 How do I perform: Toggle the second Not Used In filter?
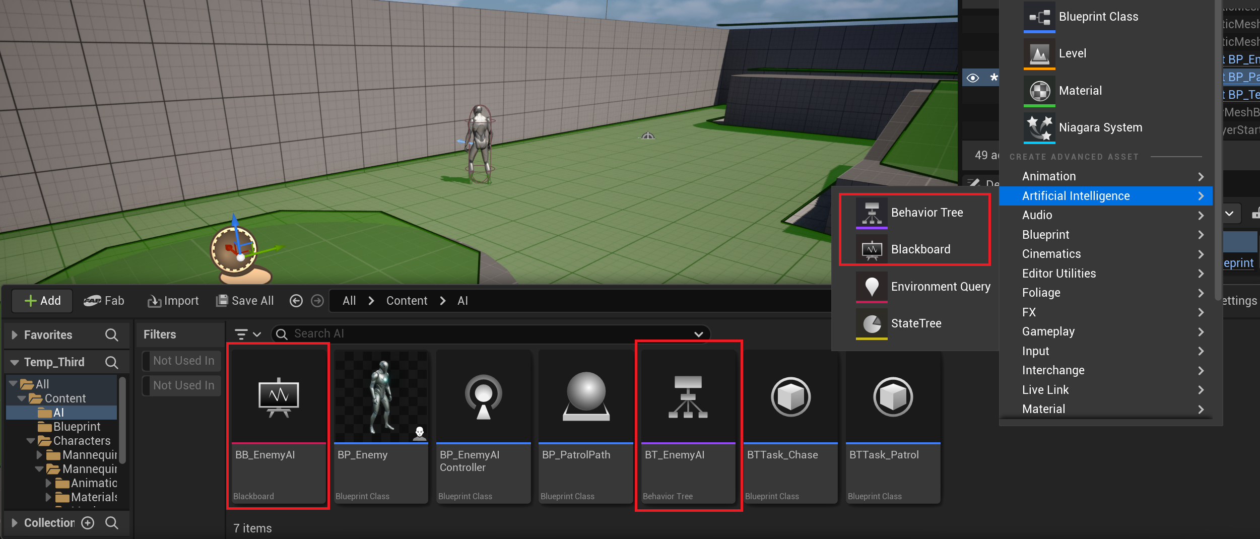click(x=182, y=385)
